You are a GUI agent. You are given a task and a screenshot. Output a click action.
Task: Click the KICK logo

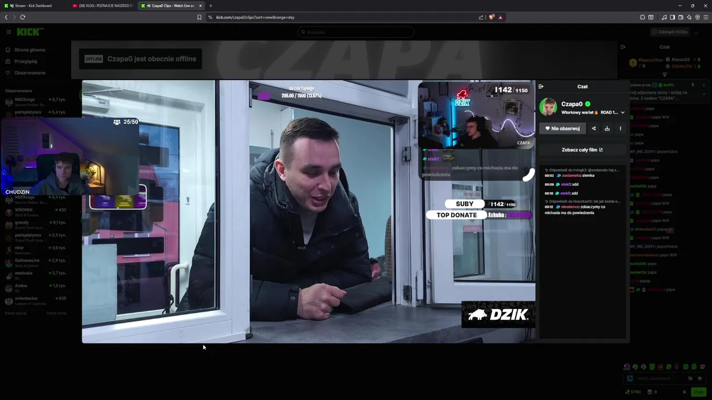[30, 32]
